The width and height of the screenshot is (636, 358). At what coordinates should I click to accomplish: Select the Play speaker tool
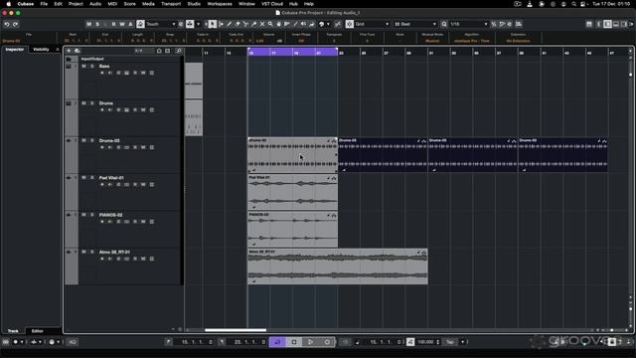point(303,24)
